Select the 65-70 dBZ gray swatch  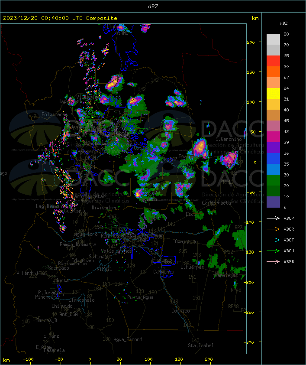point(273,50)
